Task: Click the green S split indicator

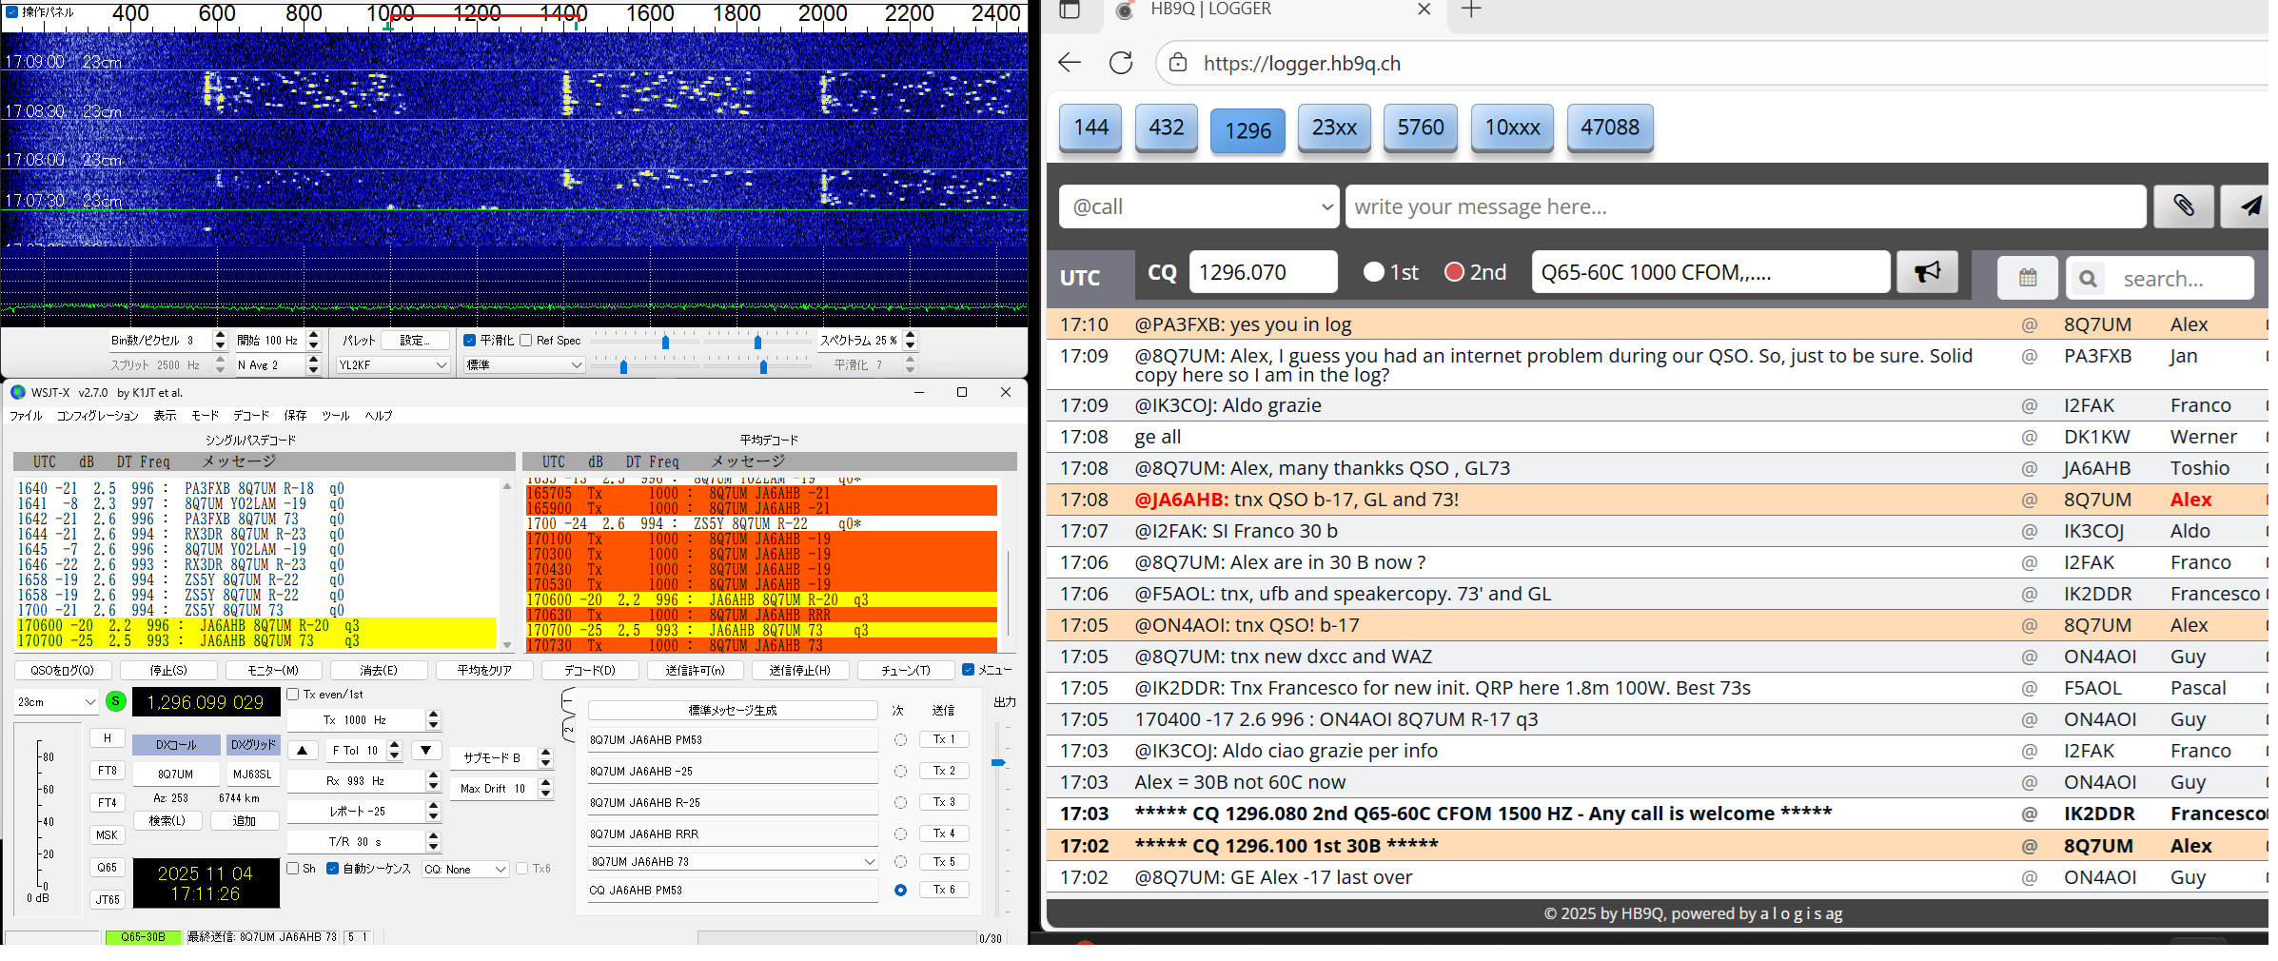Action: coord(115,701)
